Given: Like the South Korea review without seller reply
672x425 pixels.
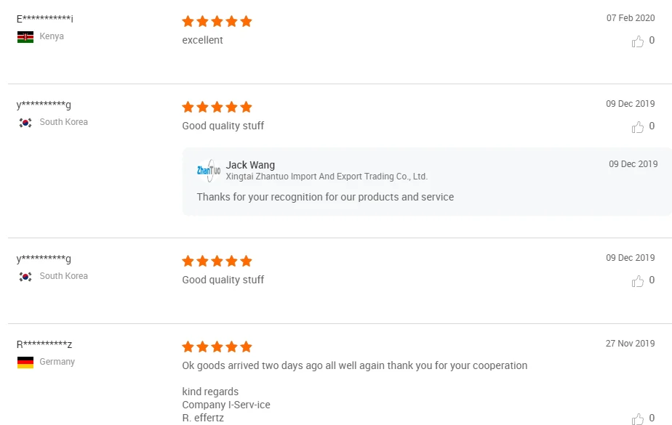Looking at the screenshot, I should click(638, 281).
